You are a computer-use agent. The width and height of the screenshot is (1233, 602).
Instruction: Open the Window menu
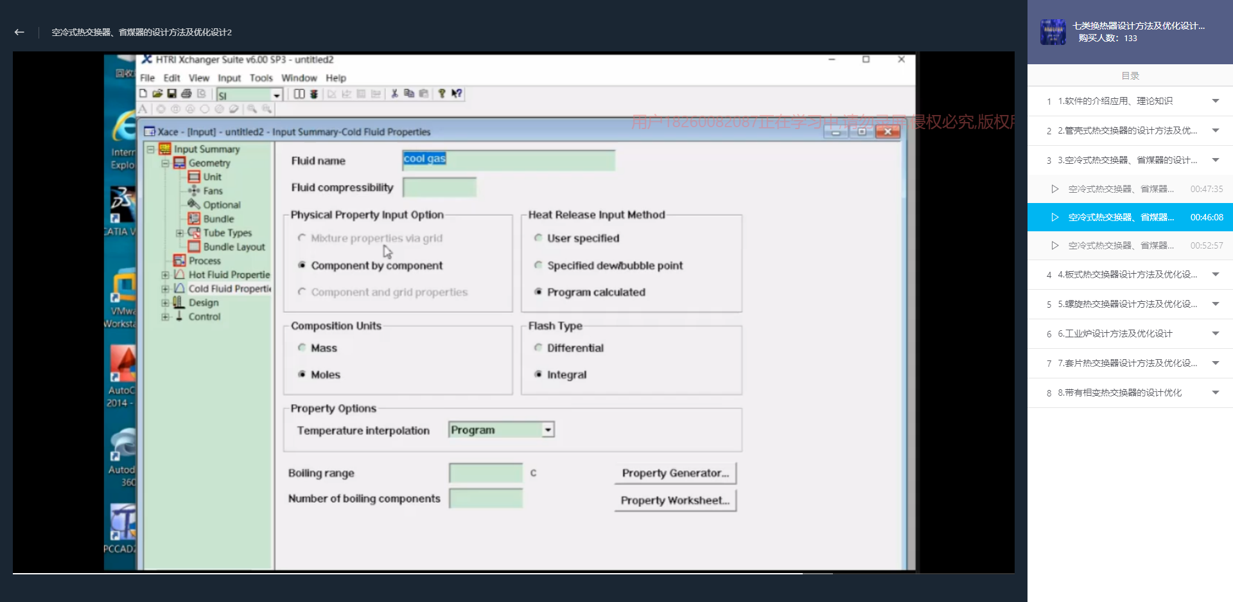tap(299, 78)
